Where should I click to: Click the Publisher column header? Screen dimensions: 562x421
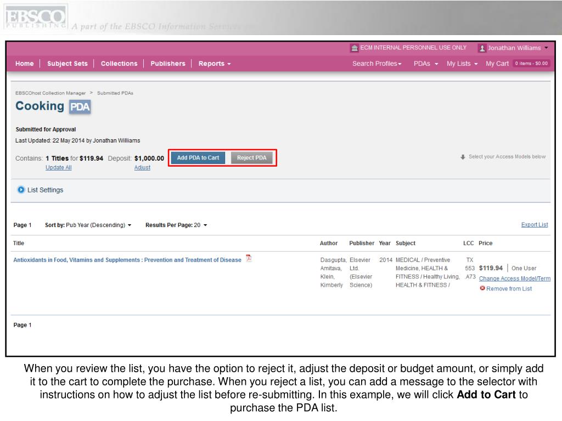point(362,243)
